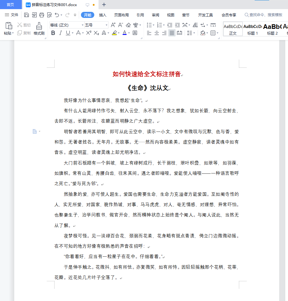Click the Paste clipboard icon

pyautogui.click(x=8, y=26)
